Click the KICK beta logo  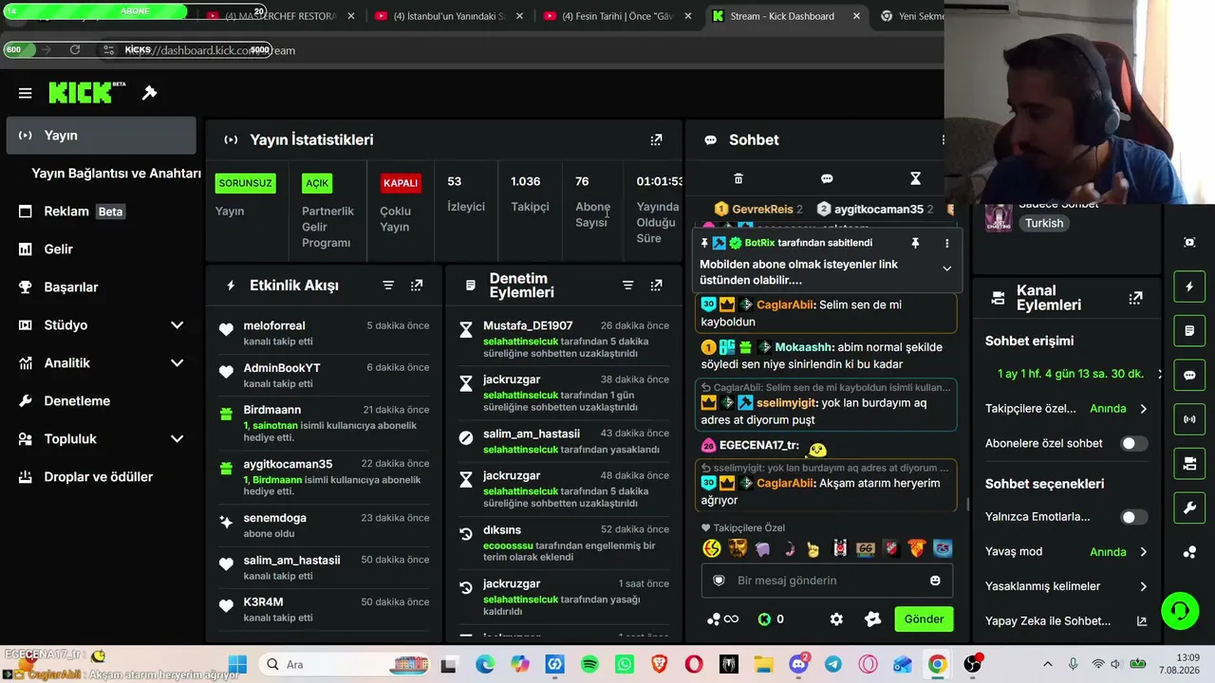point(87,92)
